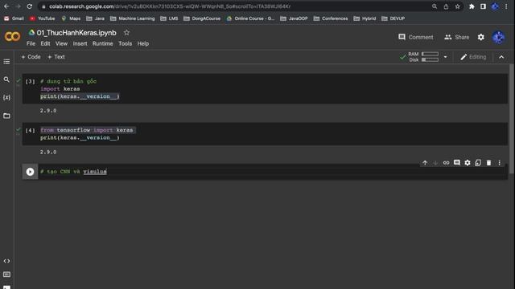The height and width of the screenshot is (289, 515).
Task: Copy link to cell
Action: pos(446,163)
